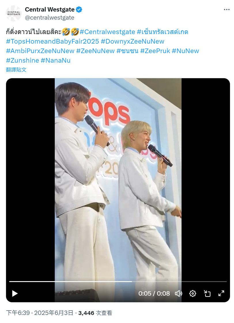Translate the post via 翻譯貼文
The width and height of the screenshot is (234, 323).
tap(16, 70)
